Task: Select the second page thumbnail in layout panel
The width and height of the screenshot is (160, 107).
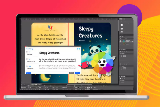Action: pyautogui.click(x=122, y=29)
